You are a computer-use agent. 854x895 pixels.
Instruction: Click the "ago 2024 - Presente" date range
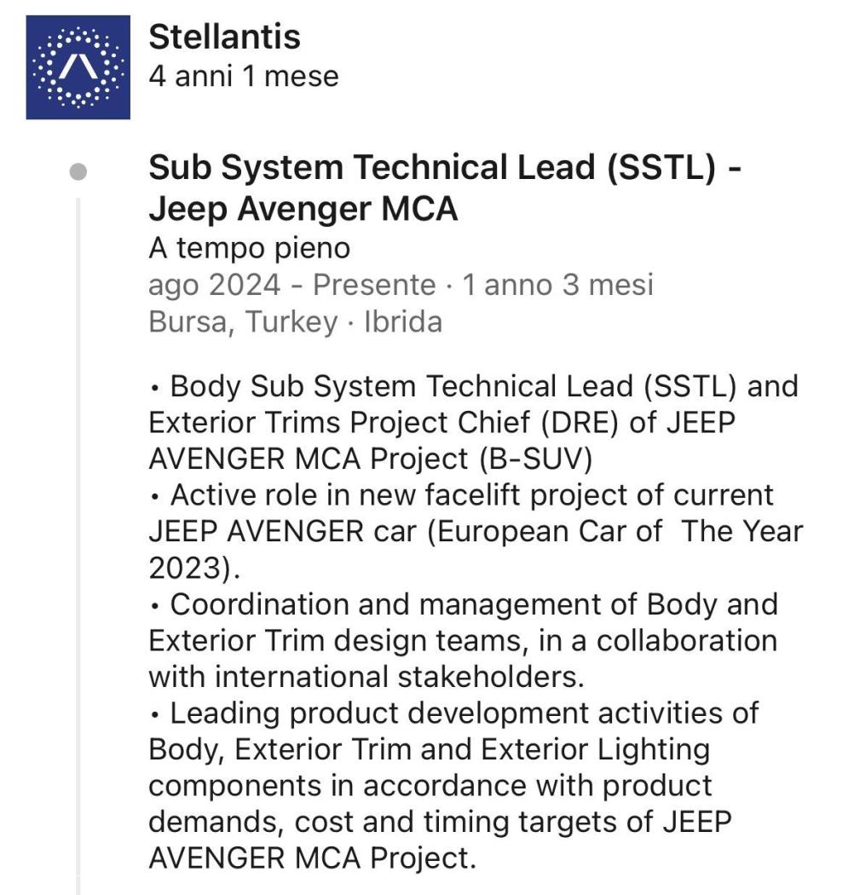(291, 284)
